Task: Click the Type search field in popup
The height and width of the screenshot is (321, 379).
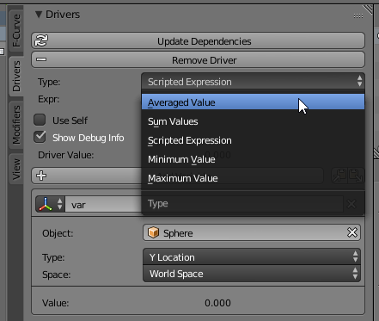Action: pos(243,204)
